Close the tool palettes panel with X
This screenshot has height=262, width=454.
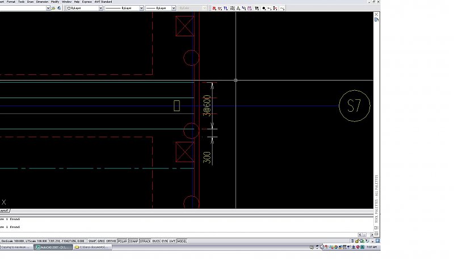[376, 14]
